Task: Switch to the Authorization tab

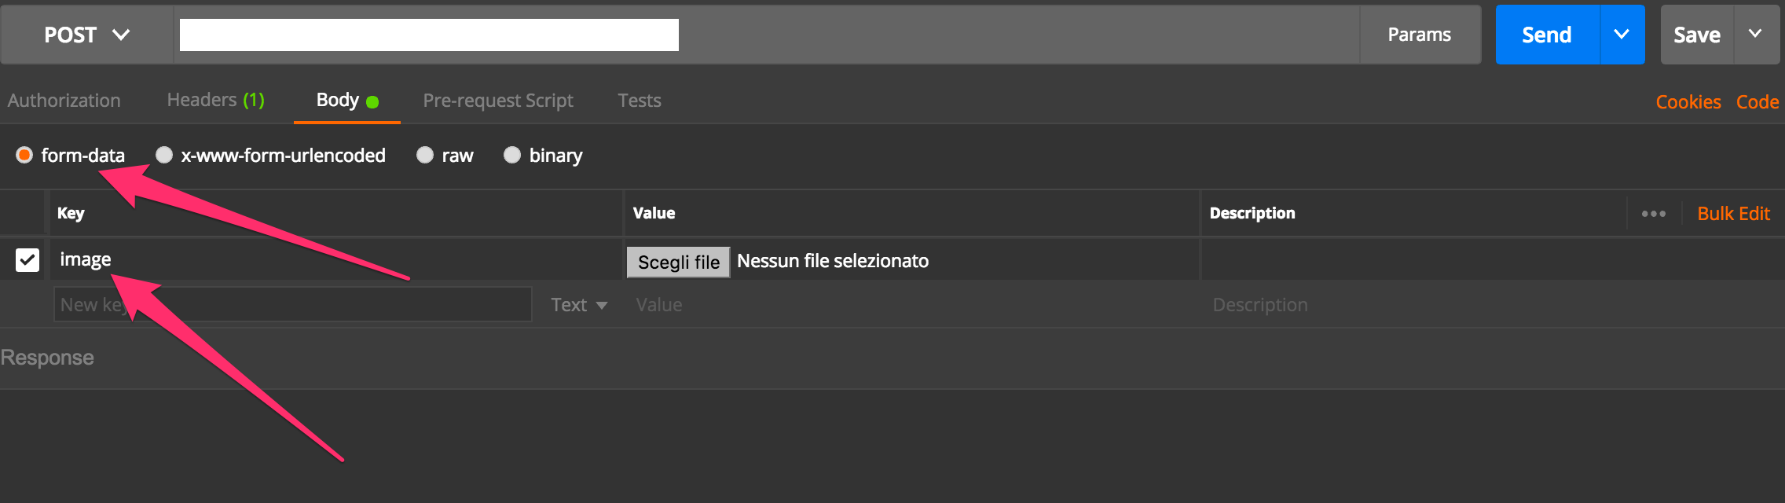Action: pos(64,101)
